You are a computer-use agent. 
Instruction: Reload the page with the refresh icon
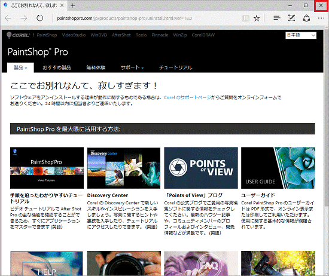tap(39, 19)
